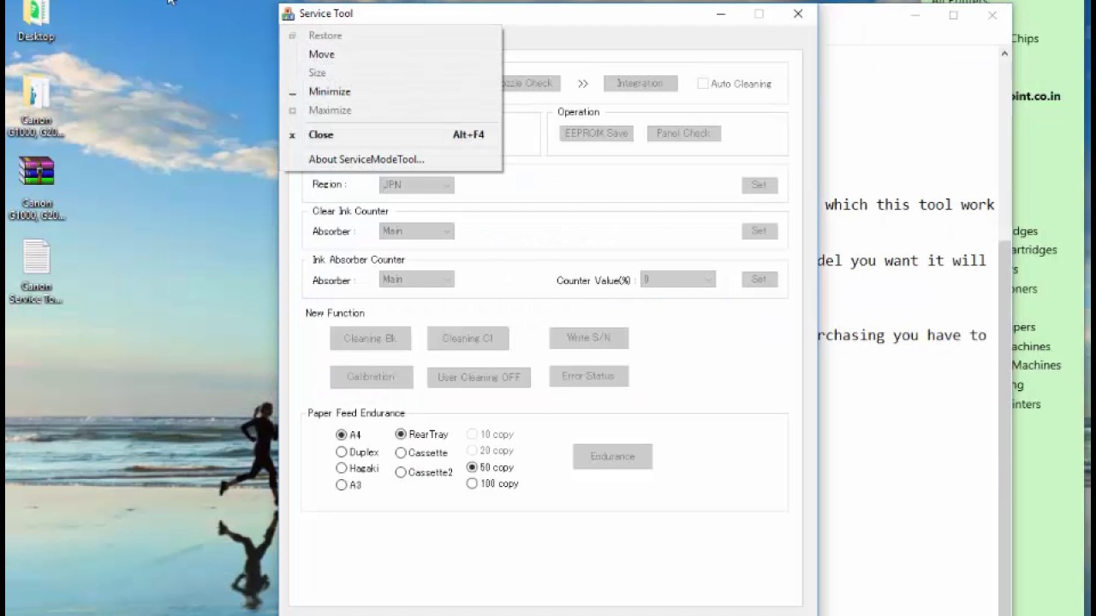This screenshot has width=1096, height=616.
Task: Click the Integration button
Action: point(640,83)
